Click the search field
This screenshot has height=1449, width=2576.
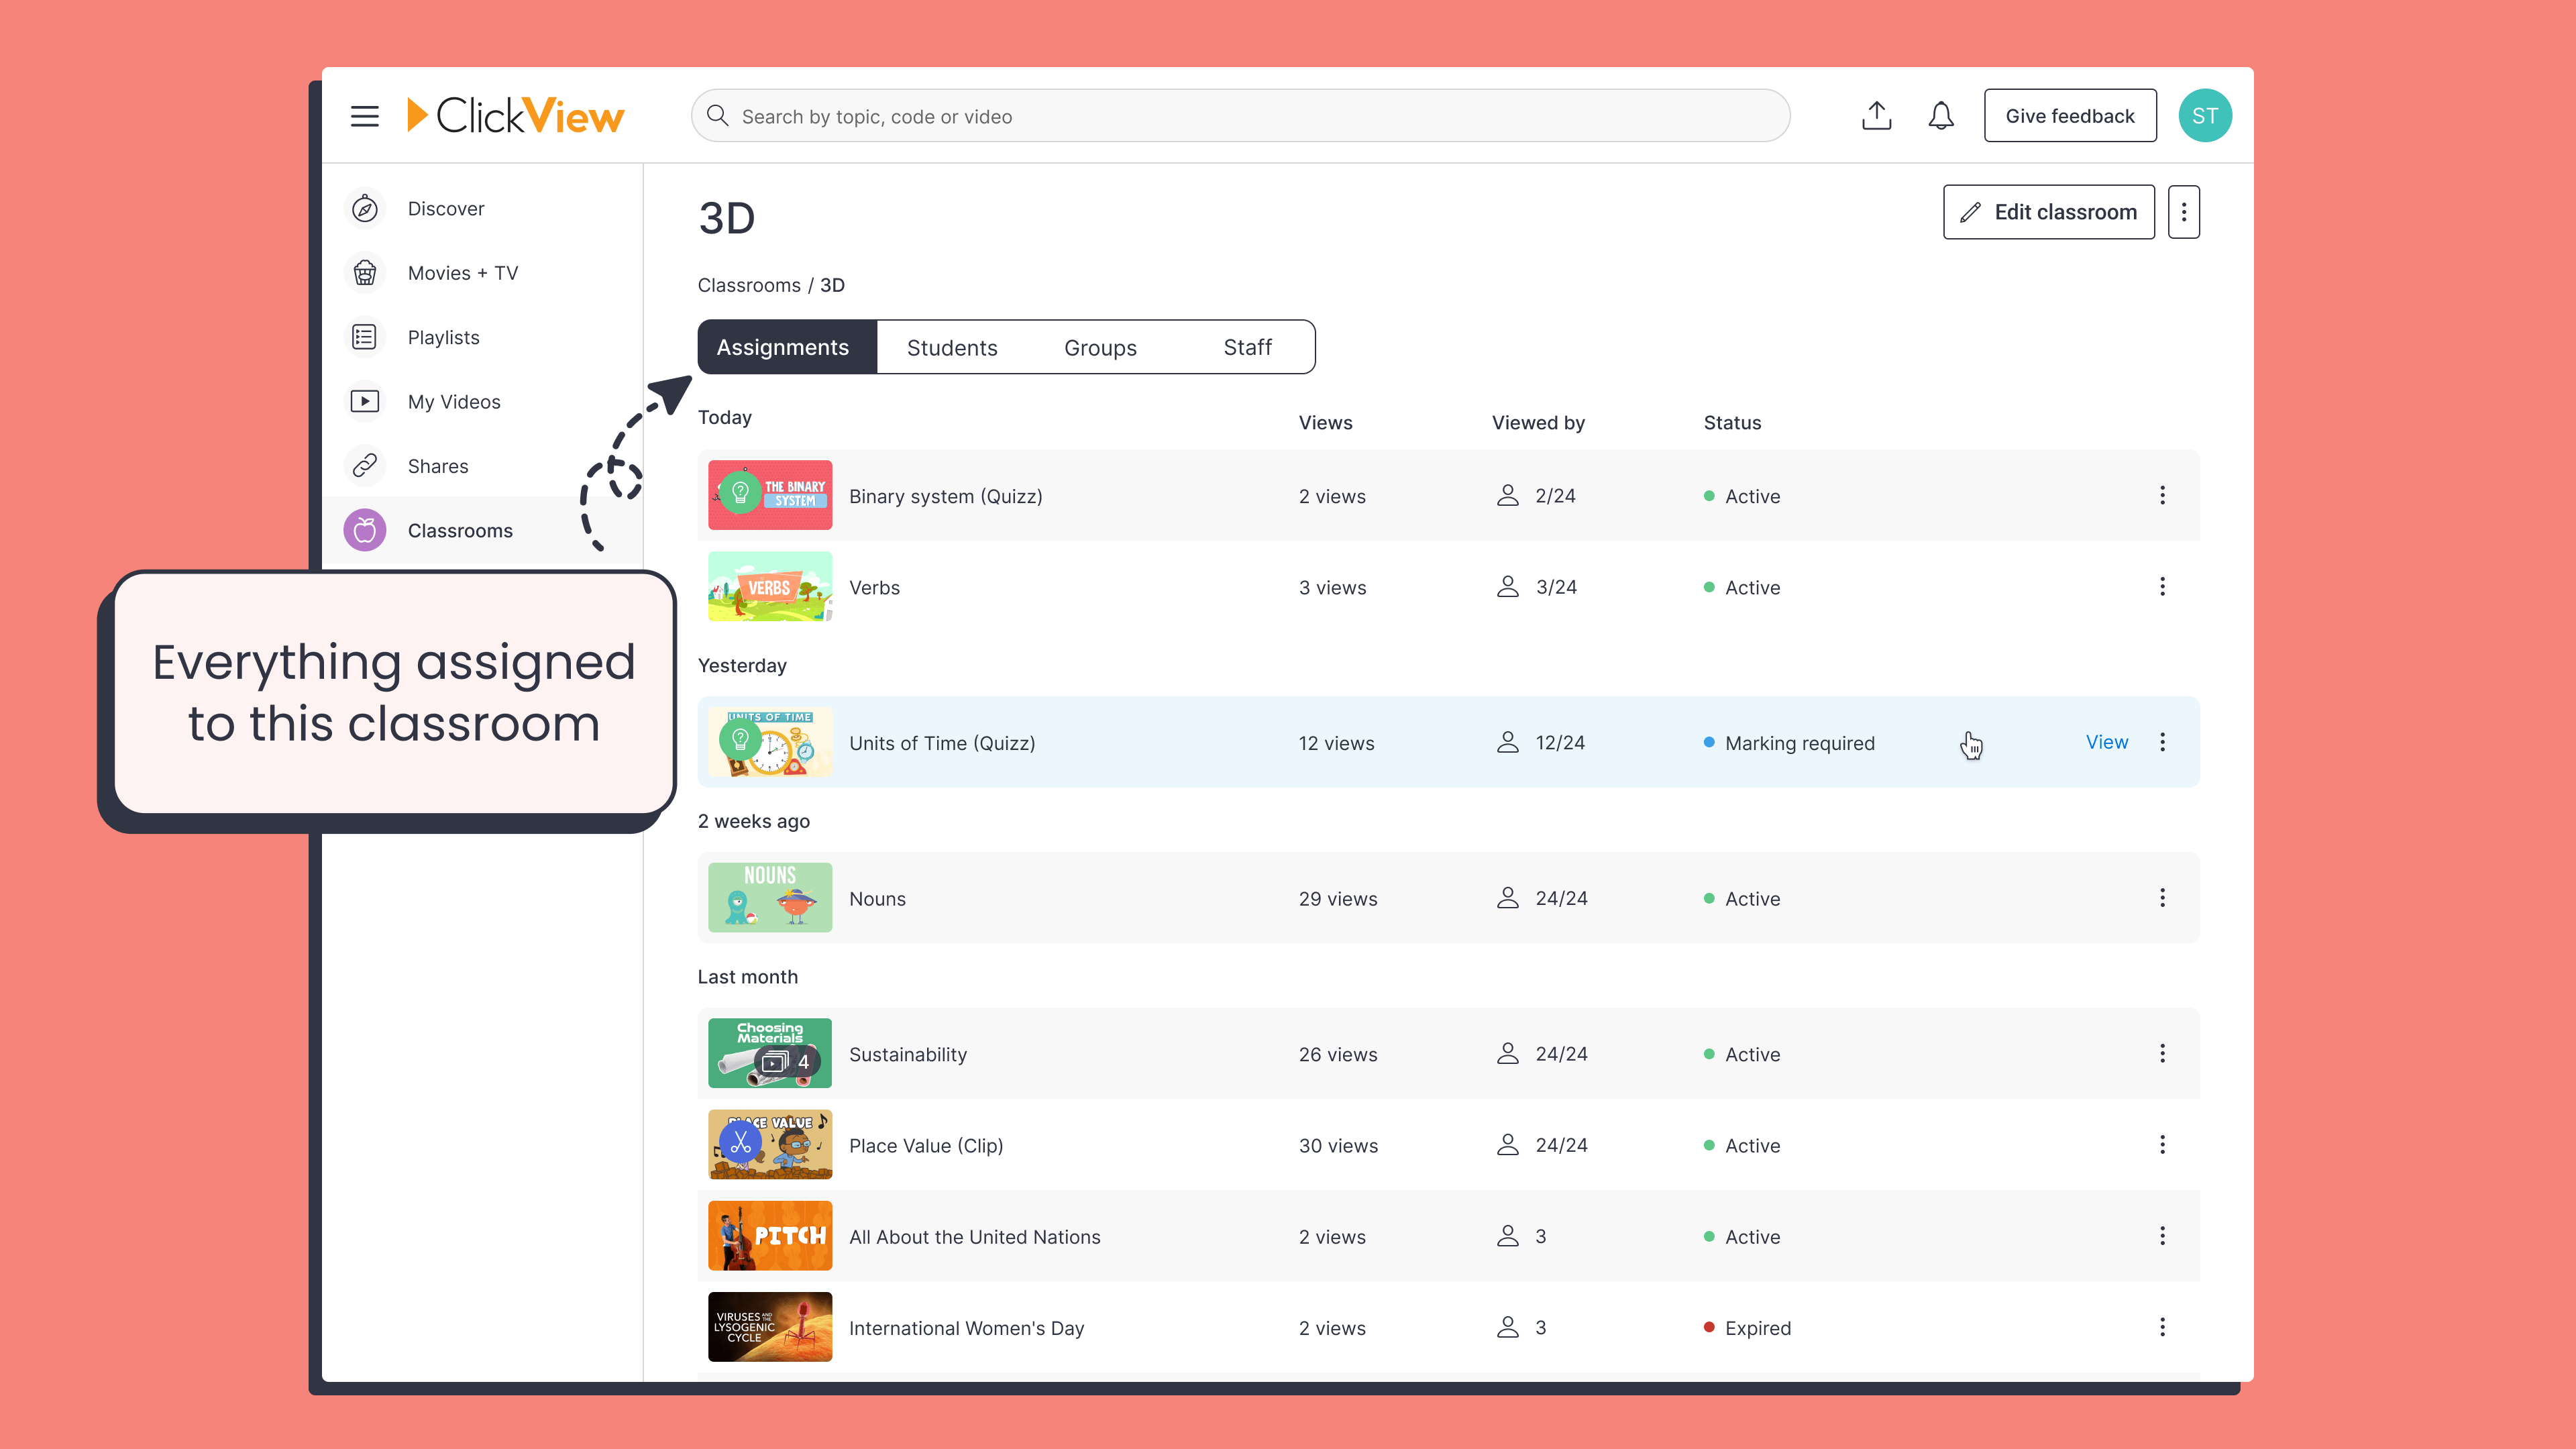tap(1240, 116)
